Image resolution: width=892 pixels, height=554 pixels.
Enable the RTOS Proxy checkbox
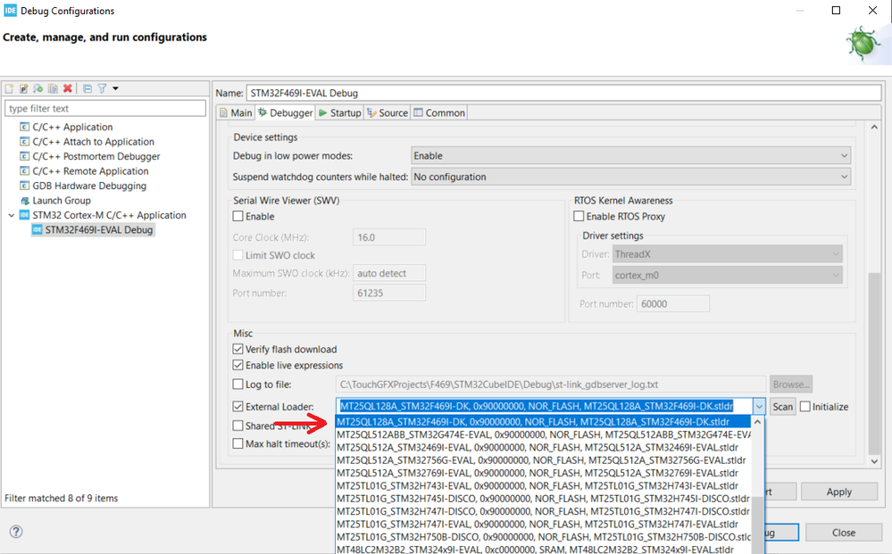pyautogui.click(x=579, y=217)
